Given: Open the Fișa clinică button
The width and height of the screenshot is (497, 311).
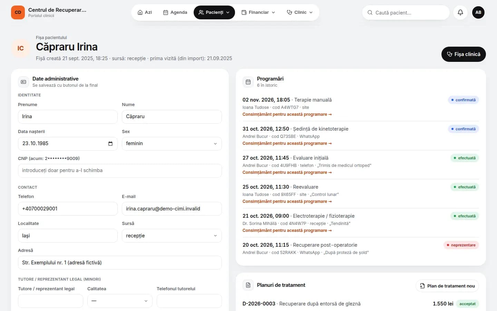Looking at the screenshot, I should click(464, 54).
